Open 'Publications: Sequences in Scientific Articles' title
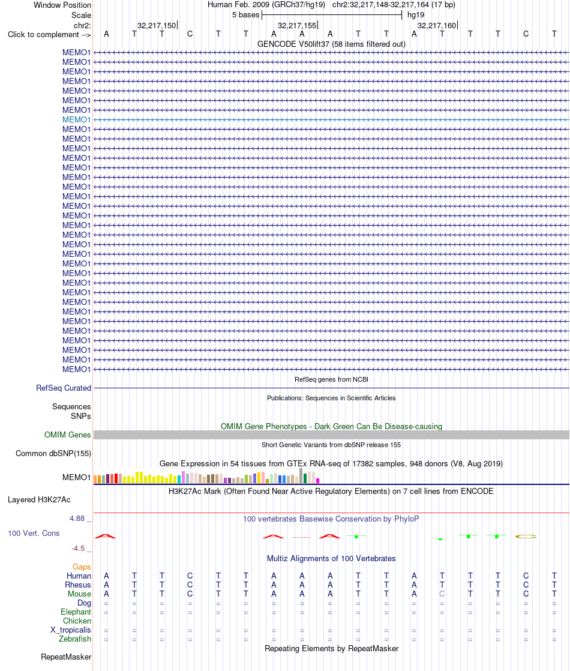This screenshot has width=570, height=671. [331, 398]
